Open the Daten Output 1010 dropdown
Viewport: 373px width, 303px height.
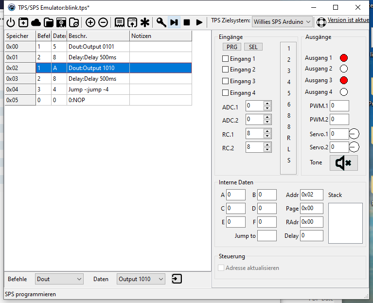141,279
